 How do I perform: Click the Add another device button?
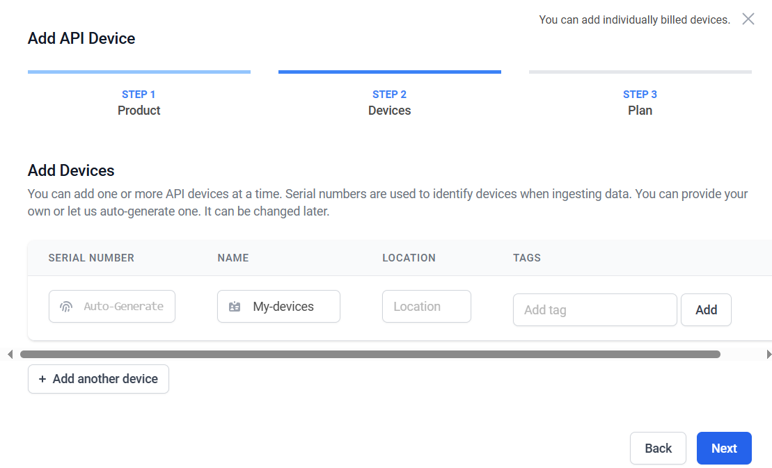tap(98, 379)
